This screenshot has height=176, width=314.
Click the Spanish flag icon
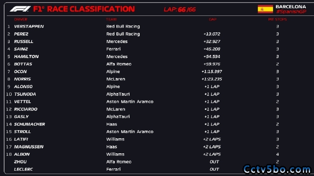point(265,9)
